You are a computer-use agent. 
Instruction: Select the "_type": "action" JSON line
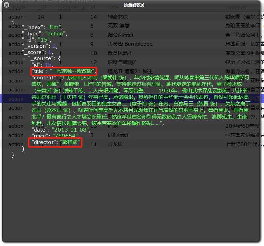[45, 34]
